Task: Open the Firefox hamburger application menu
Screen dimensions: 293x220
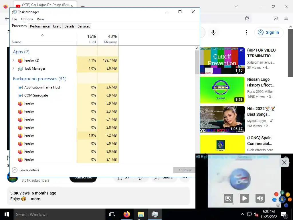Action: pyautogui.click(x=286, y=18)
